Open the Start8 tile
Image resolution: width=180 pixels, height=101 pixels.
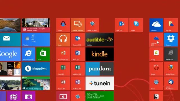point(63,25)
